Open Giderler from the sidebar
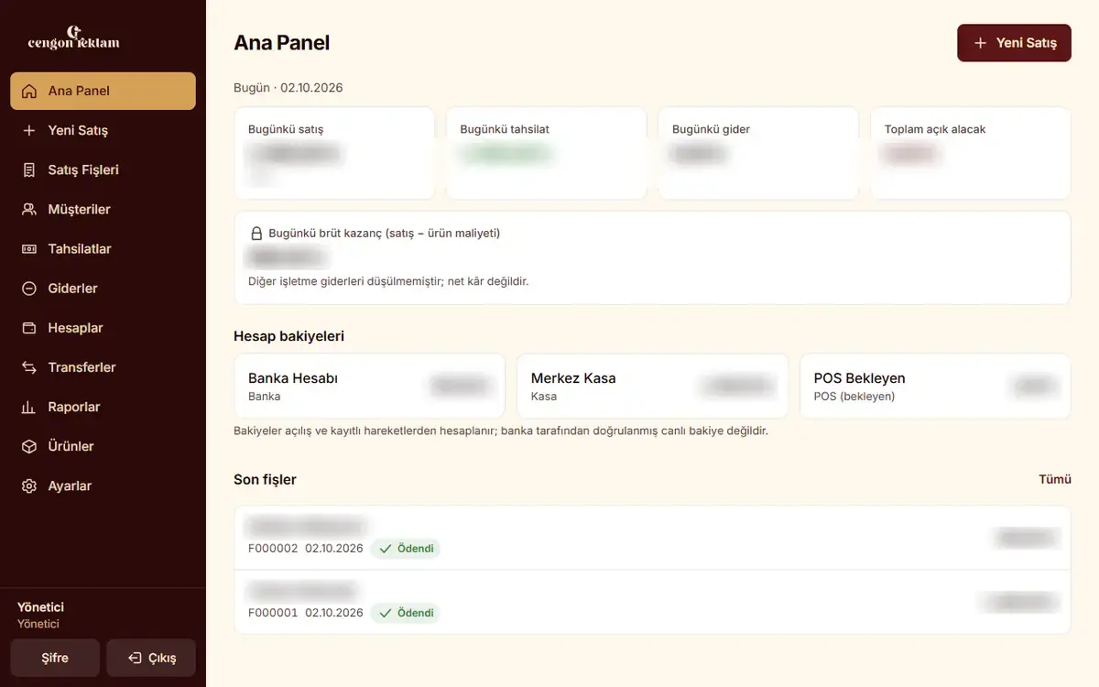 (x=103, y=289)
